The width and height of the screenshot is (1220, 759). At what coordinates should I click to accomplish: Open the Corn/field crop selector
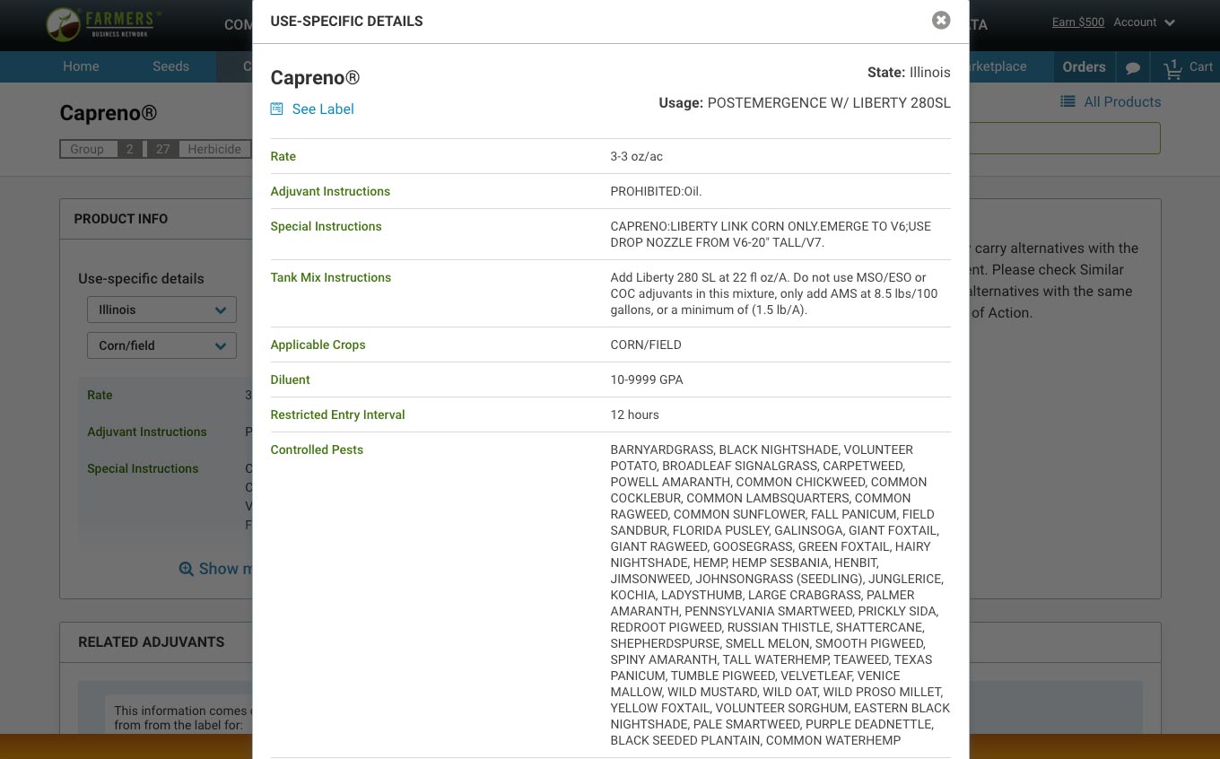pyautogui.click(x=161, y=345)
